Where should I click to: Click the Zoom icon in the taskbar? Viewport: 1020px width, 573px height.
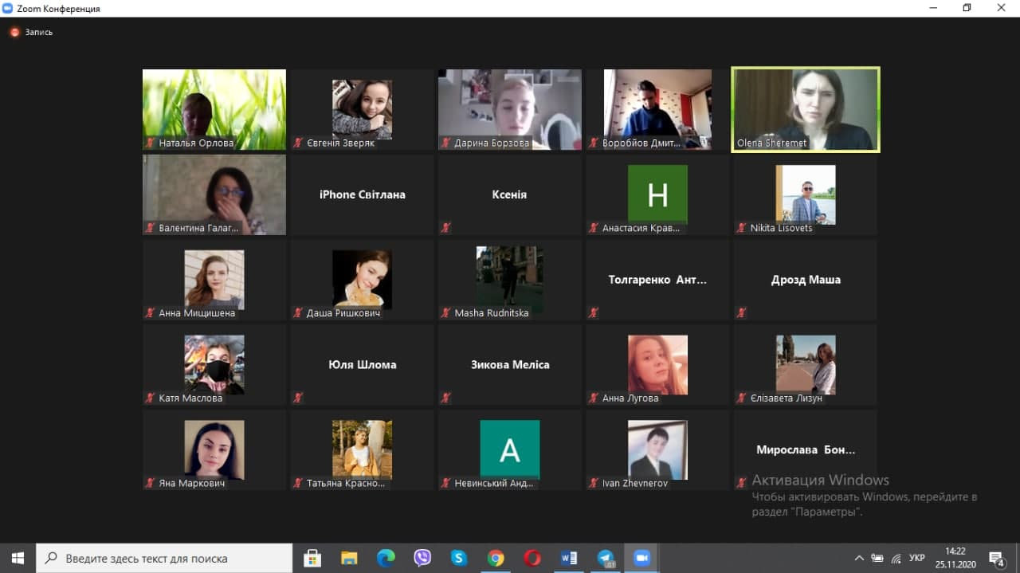click(x=642, y=558)
